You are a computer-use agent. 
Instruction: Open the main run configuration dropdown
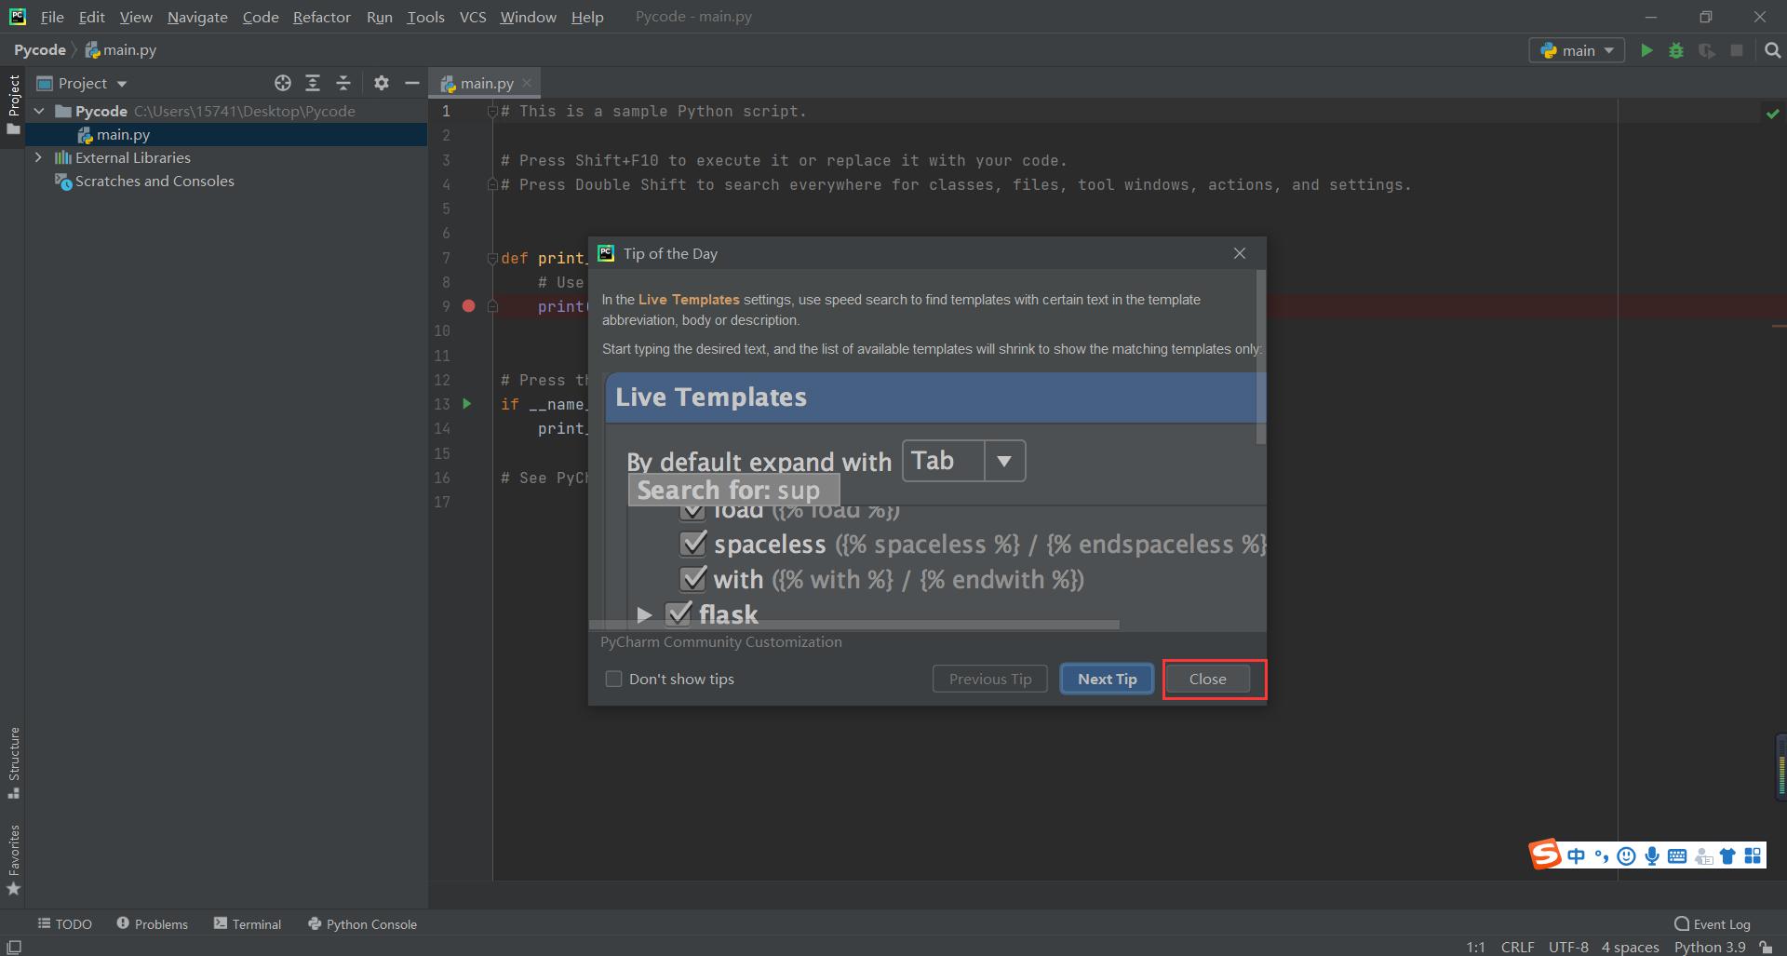pos(1577,50)
